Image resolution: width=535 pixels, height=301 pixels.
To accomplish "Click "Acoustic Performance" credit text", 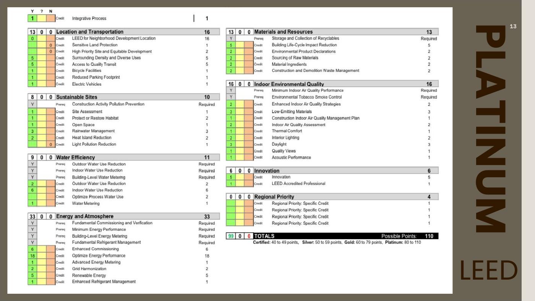I will [x=292, y=157].
